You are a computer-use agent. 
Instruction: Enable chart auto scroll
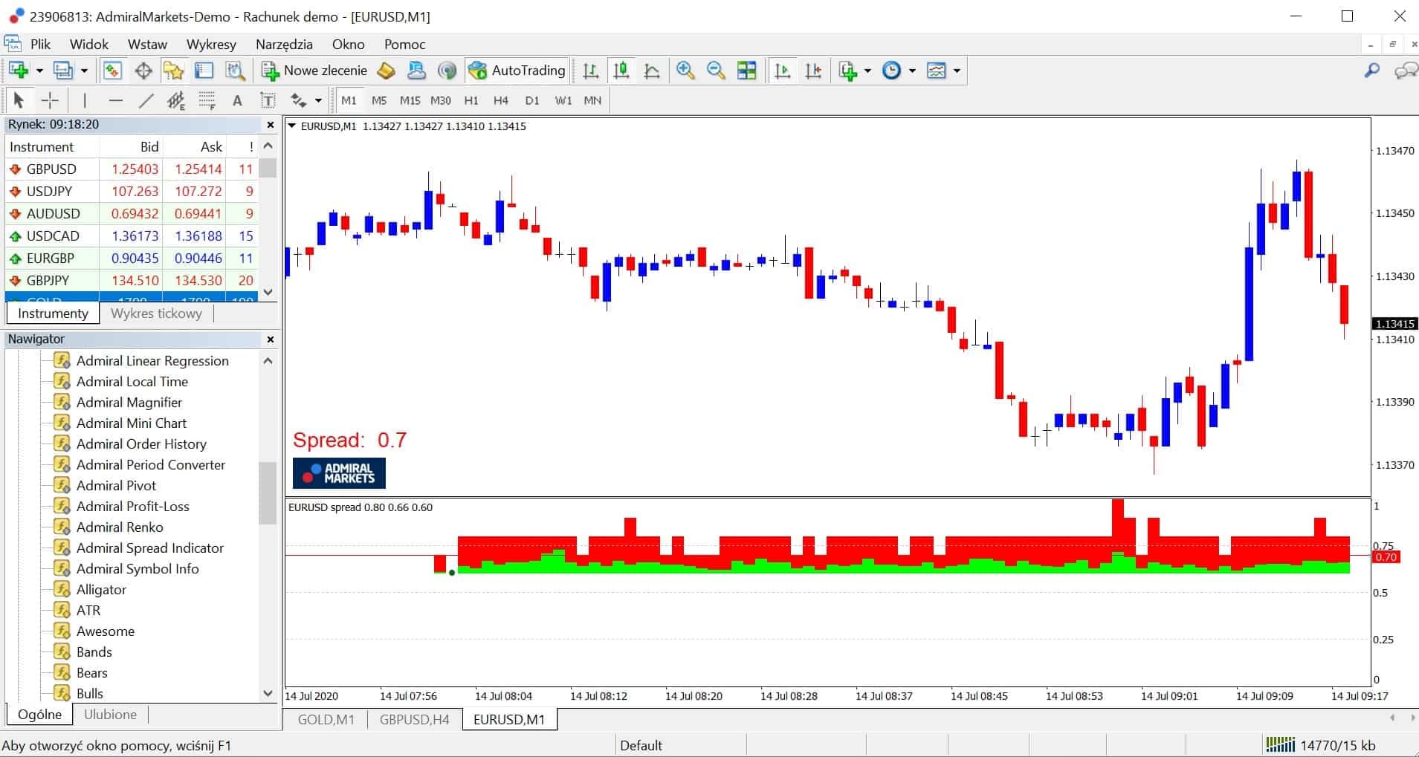tap(781, 71)
